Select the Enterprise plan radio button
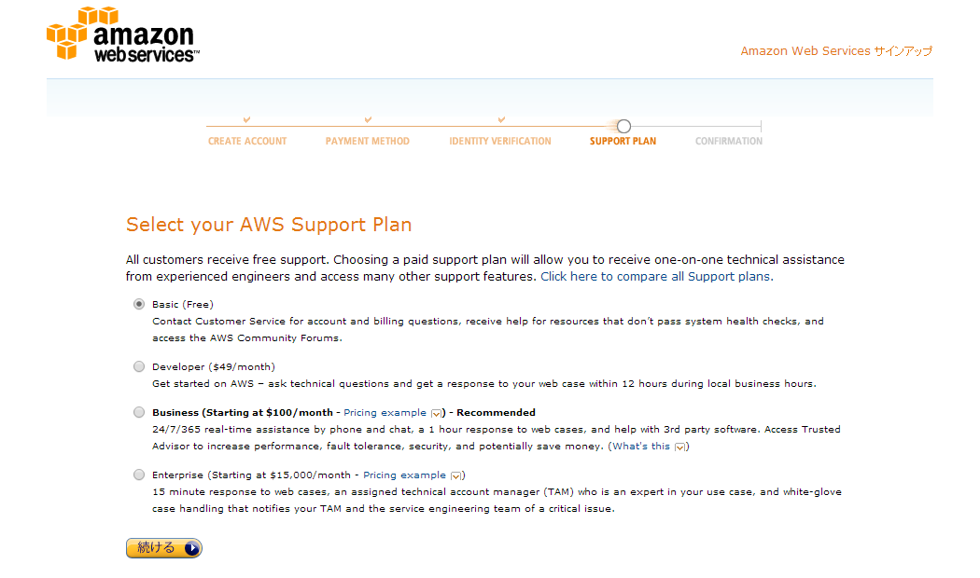The height and width of the screenshot is (578, 980). click(139, 475)
